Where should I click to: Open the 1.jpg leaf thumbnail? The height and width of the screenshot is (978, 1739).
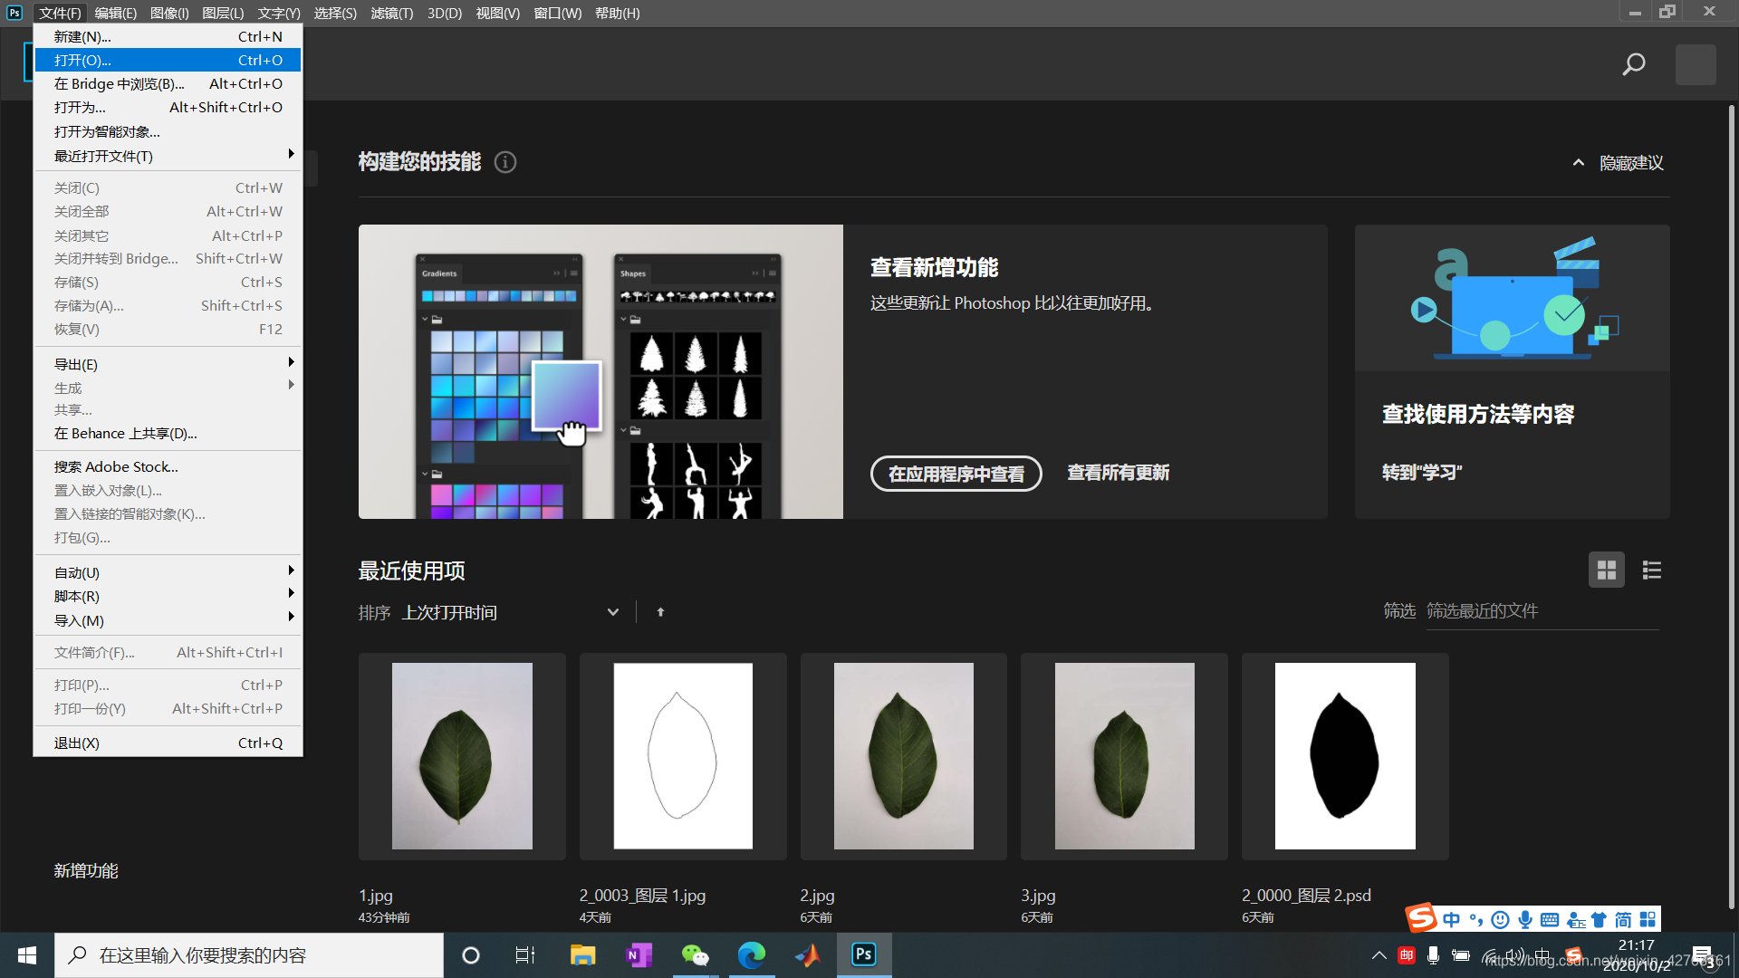click(462, 756)
